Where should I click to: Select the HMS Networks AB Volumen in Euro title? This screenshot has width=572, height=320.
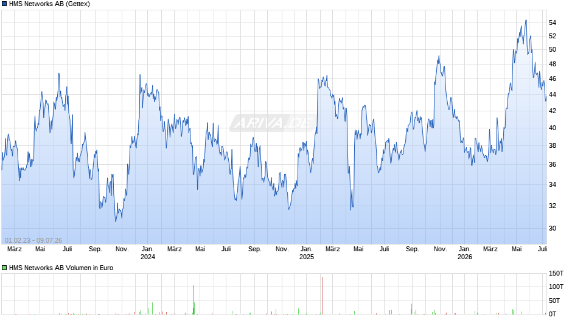point(61,268)
